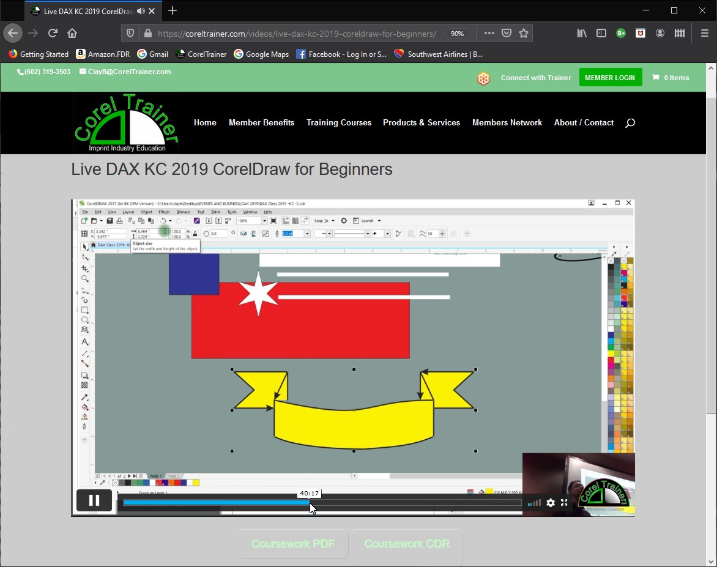The height and width of the screenshot is (567, 717).
Task: Click CorelDRAW Save disk icon
Action: pyautogui.click(x=110, y=221)
